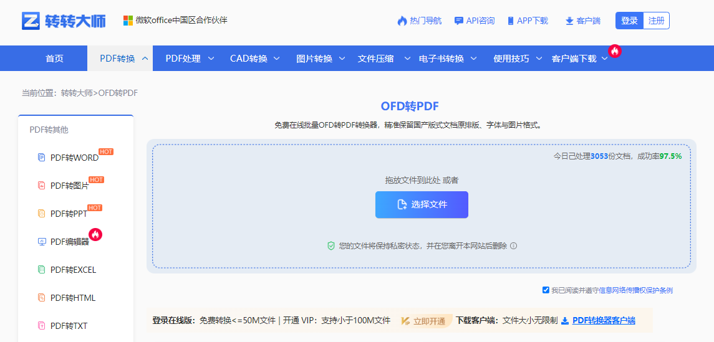
Task: Click the flame icon beside 热门导航
Action: (402, 21)
